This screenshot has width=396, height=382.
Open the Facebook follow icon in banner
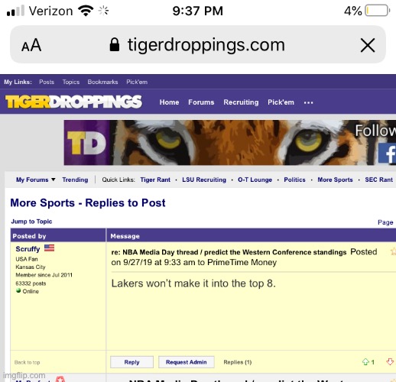point(387,154)
